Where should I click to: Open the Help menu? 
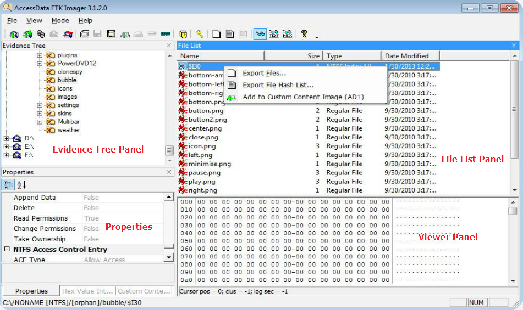(85, 21)
